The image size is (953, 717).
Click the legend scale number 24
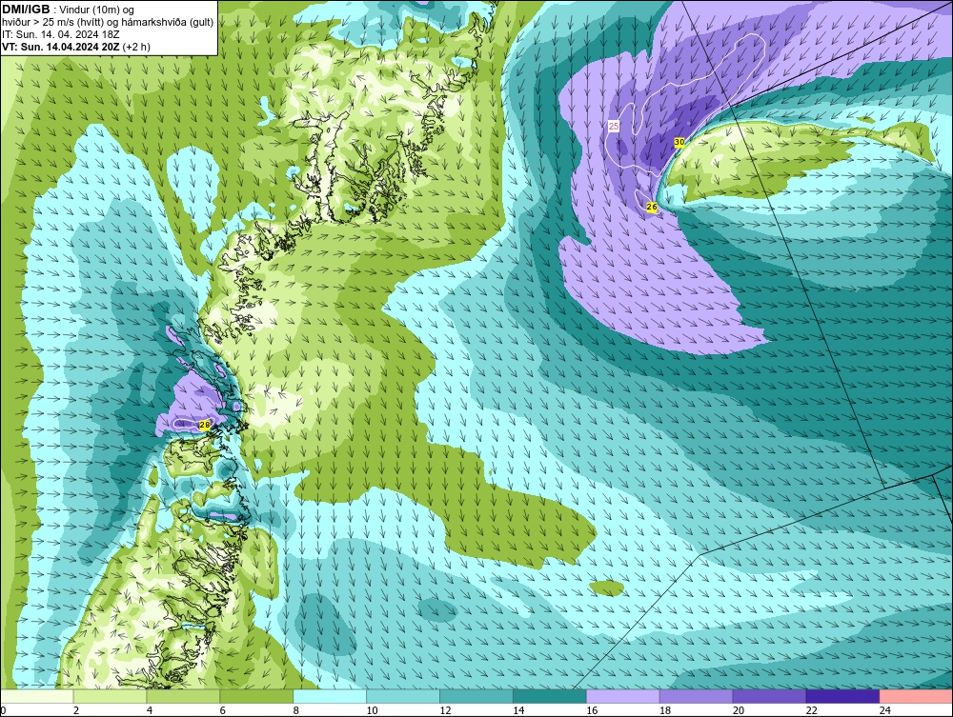coord(885,710)
